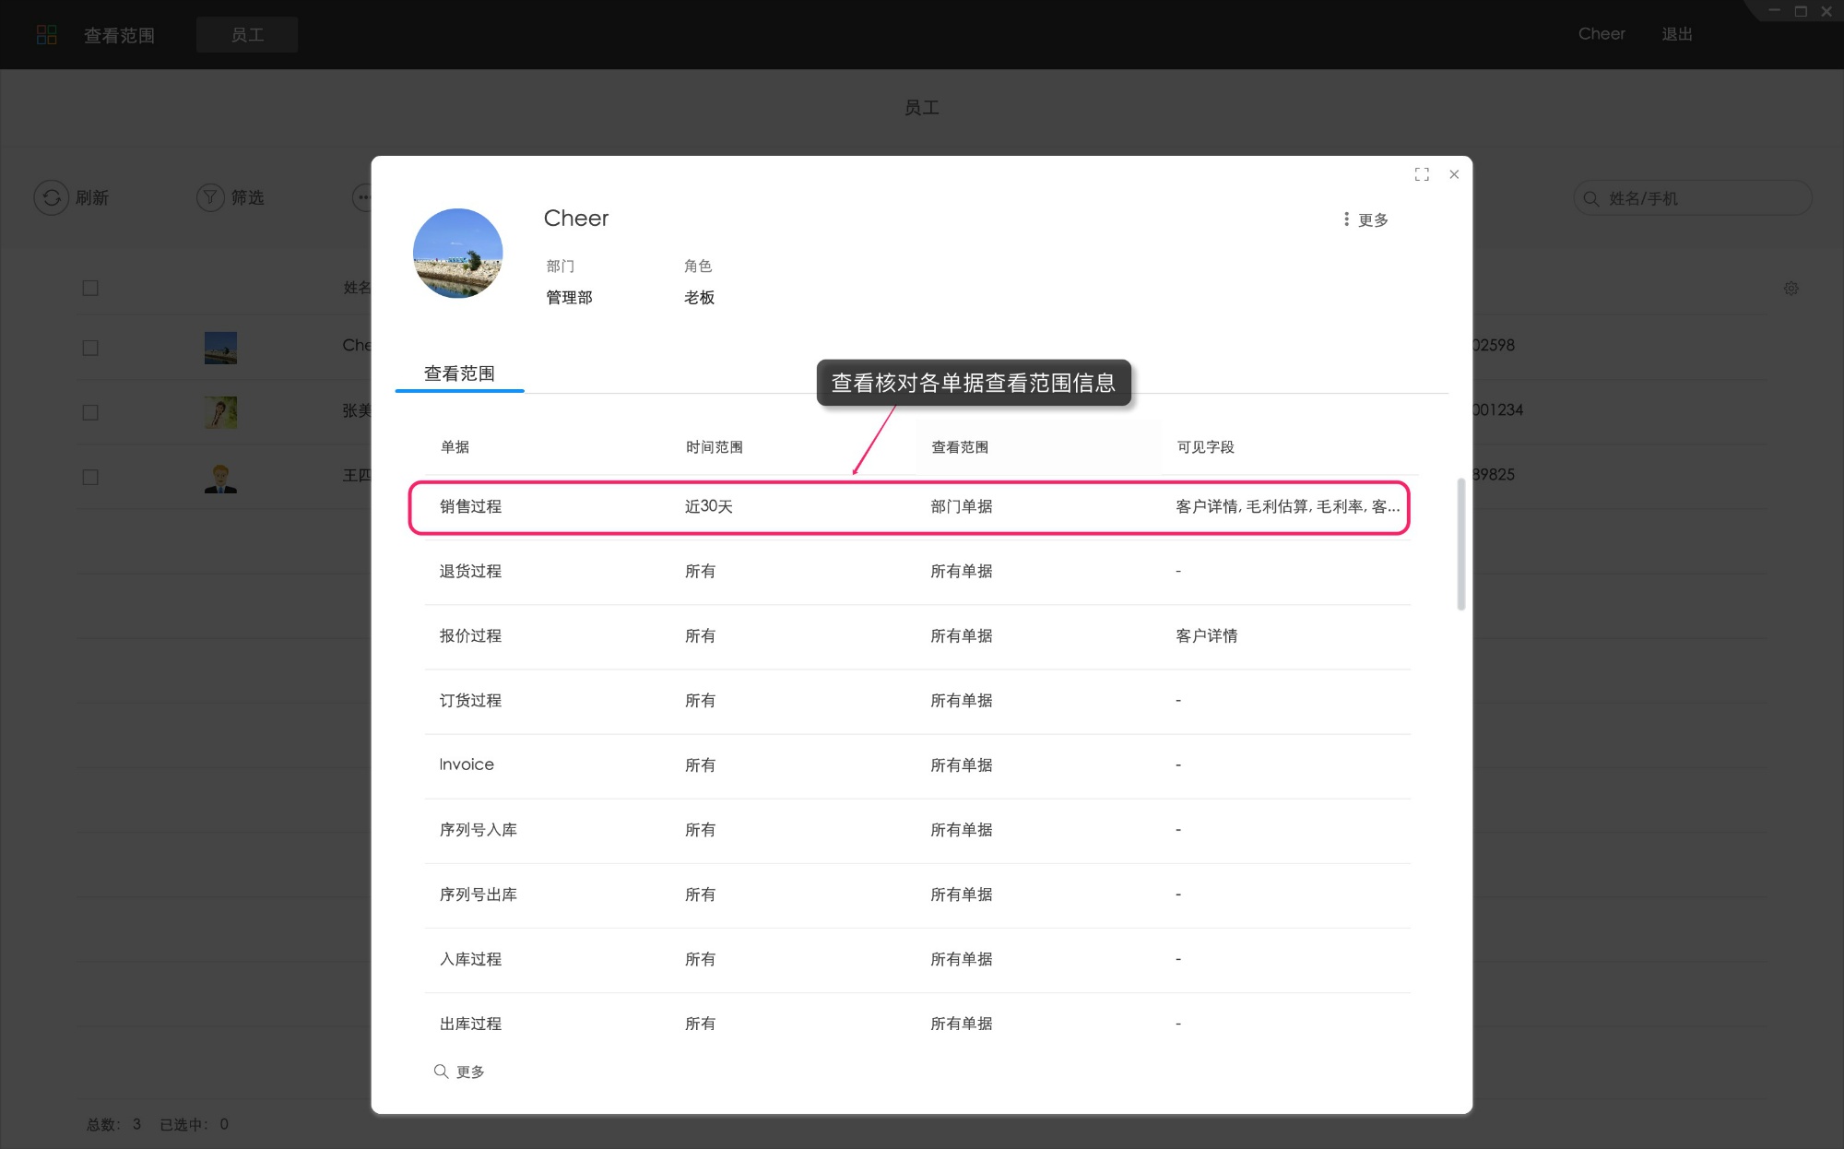Check the checkbox for 王四's row
The height and width of the screenshot is (1149, 1844).
(x=89, y=477)
